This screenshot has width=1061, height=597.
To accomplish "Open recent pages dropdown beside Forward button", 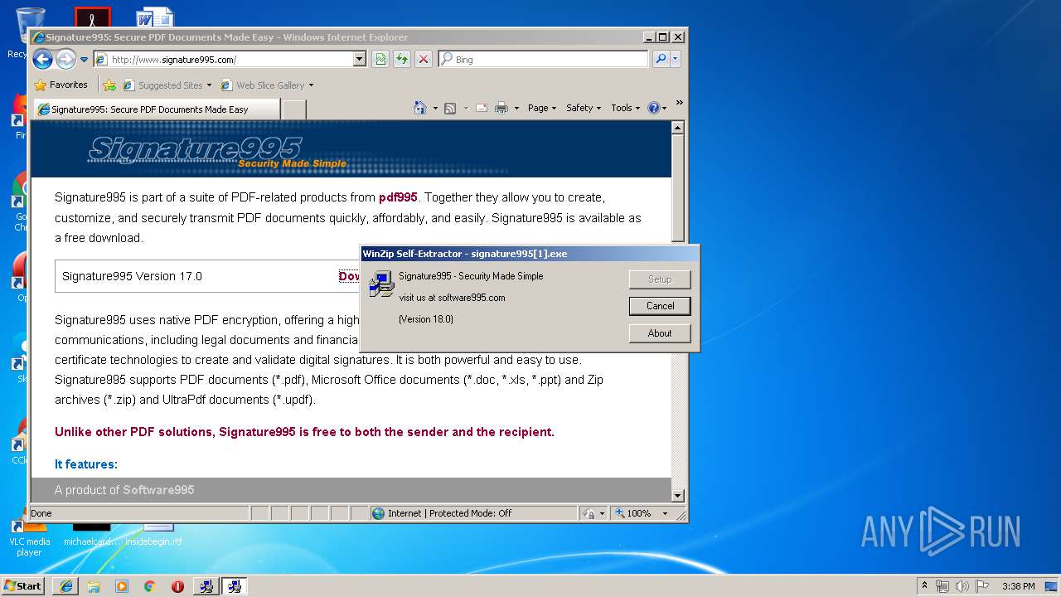I will point(84,60).
